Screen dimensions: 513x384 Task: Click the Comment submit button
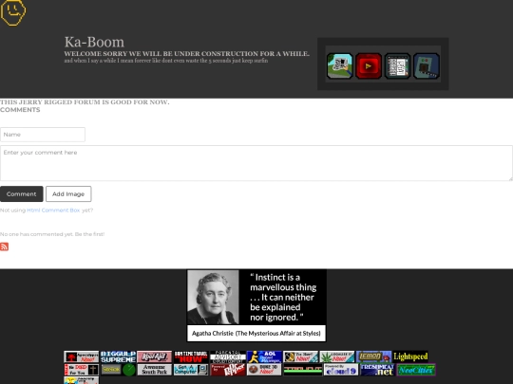pos(22,194)
